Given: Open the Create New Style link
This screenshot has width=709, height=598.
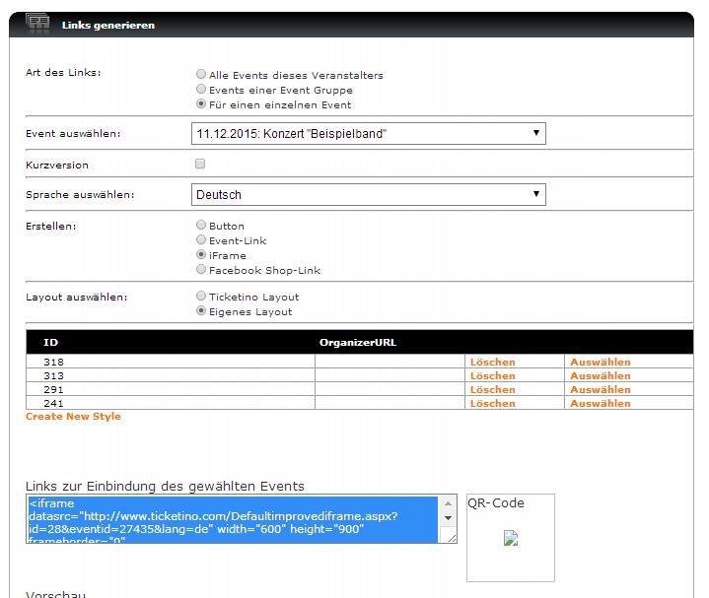Looking at the screenshot, I should click(73, 417).
